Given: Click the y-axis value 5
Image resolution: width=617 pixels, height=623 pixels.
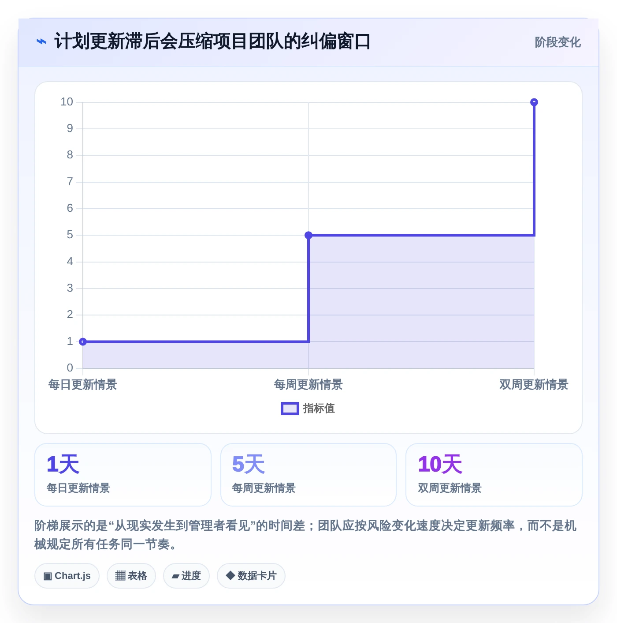Looking at the screenshot, I should pos(70,235).
